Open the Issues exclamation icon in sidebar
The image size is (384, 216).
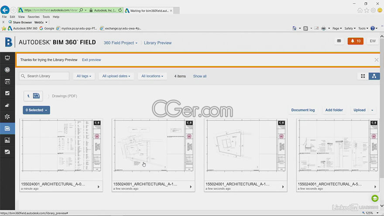[x=7, y=70]
